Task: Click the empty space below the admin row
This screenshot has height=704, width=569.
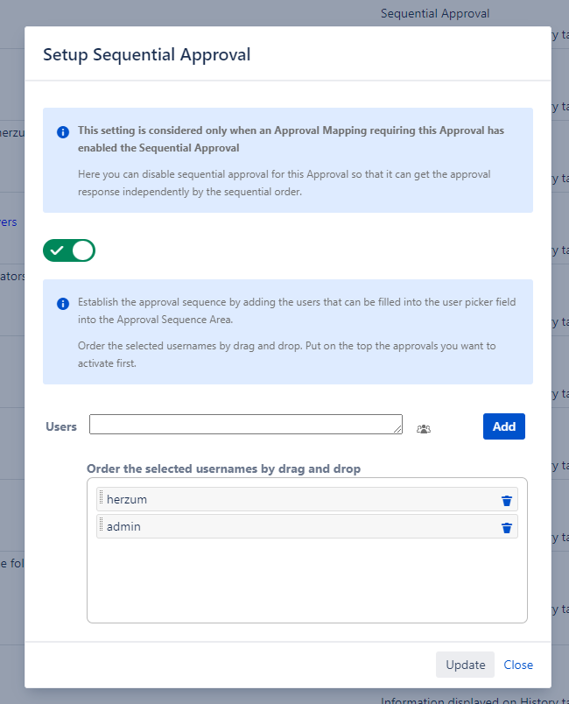Action: click(x=306, y=580)
